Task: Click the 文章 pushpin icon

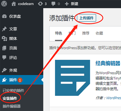Action: click(4, 29)
